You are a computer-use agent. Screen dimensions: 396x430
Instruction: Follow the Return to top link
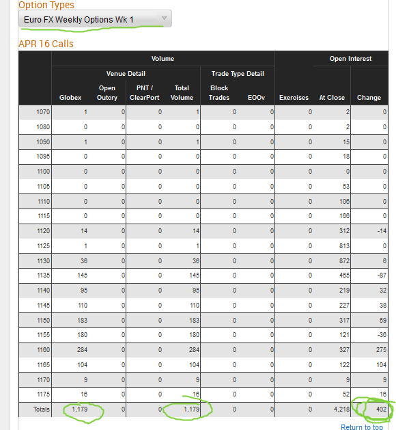point(362,427)
